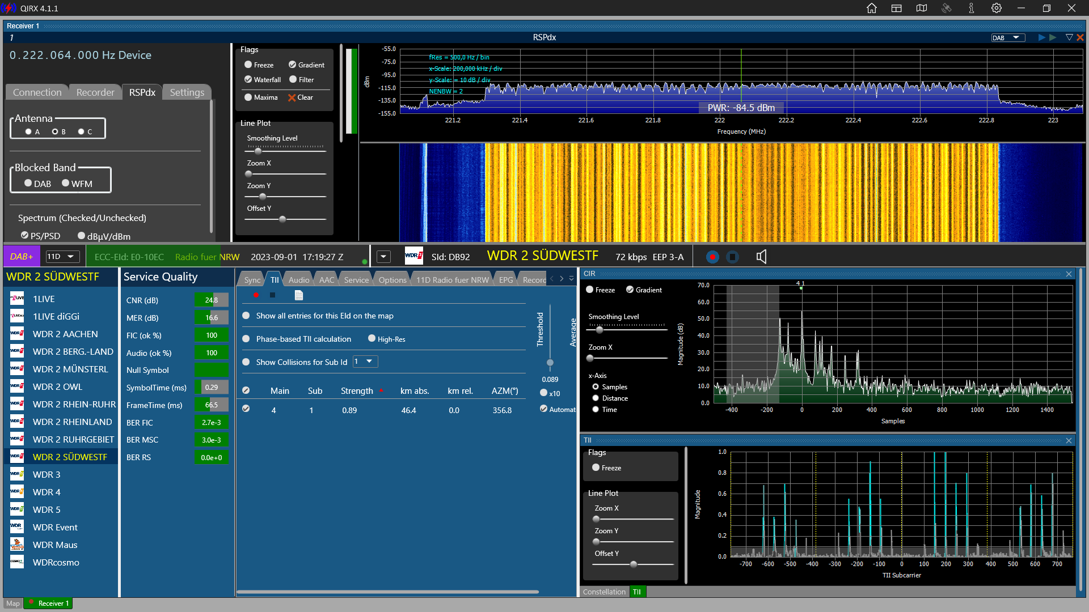Open the TII log document icon
1089x612 pixels.
coord(299,295)
